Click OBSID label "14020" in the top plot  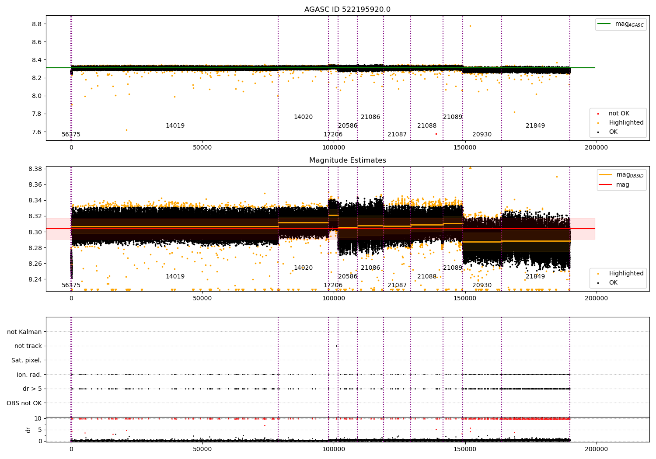303,117
